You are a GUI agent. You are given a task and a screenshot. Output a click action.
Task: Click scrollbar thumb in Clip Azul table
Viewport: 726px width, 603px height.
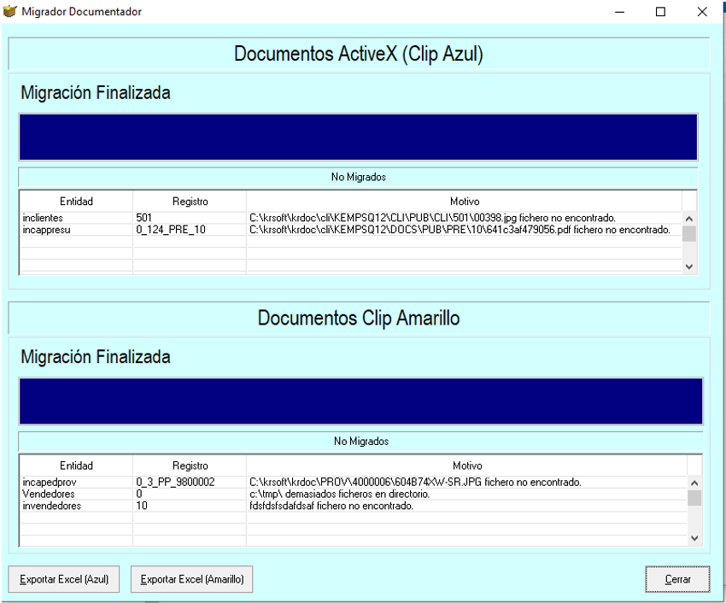[689, 233]
